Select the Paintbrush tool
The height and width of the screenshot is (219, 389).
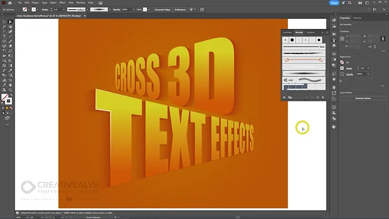pos(10,42)
